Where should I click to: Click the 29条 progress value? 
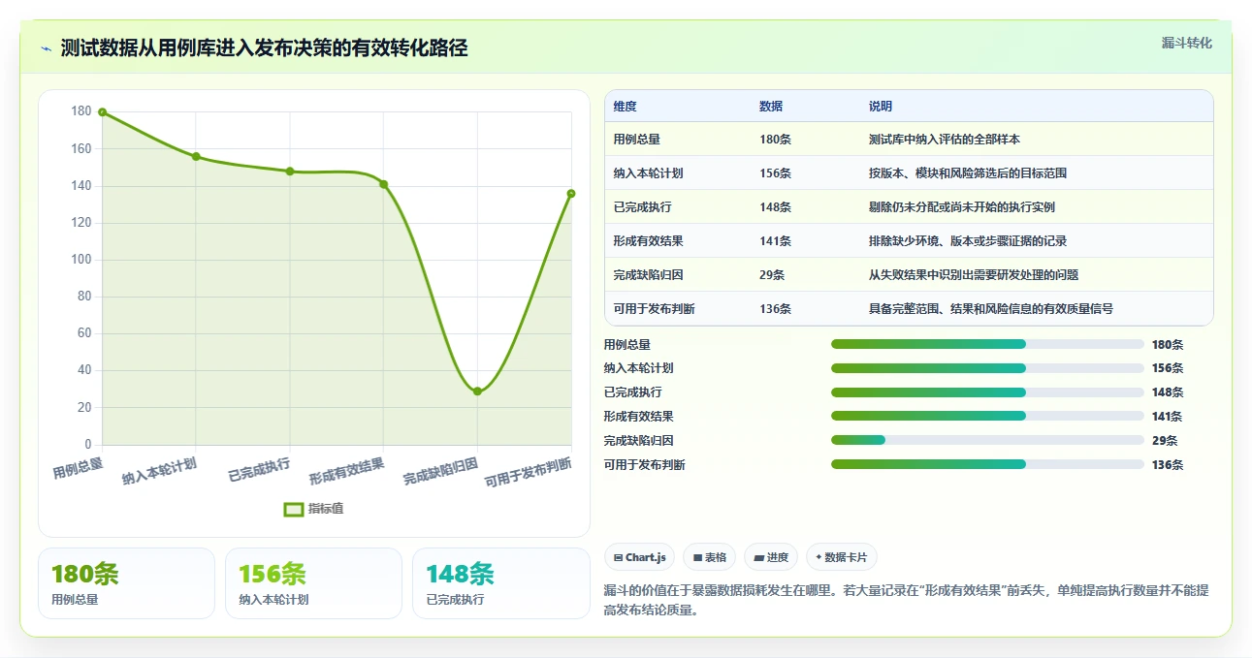[x=1165, y=440]
